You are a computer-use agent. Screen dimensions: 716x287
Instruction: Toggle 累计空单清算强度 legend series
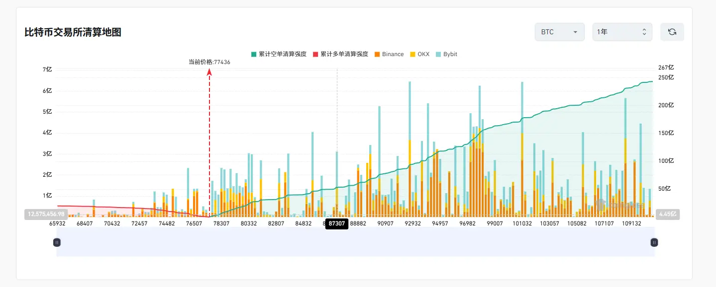[279, 54]
